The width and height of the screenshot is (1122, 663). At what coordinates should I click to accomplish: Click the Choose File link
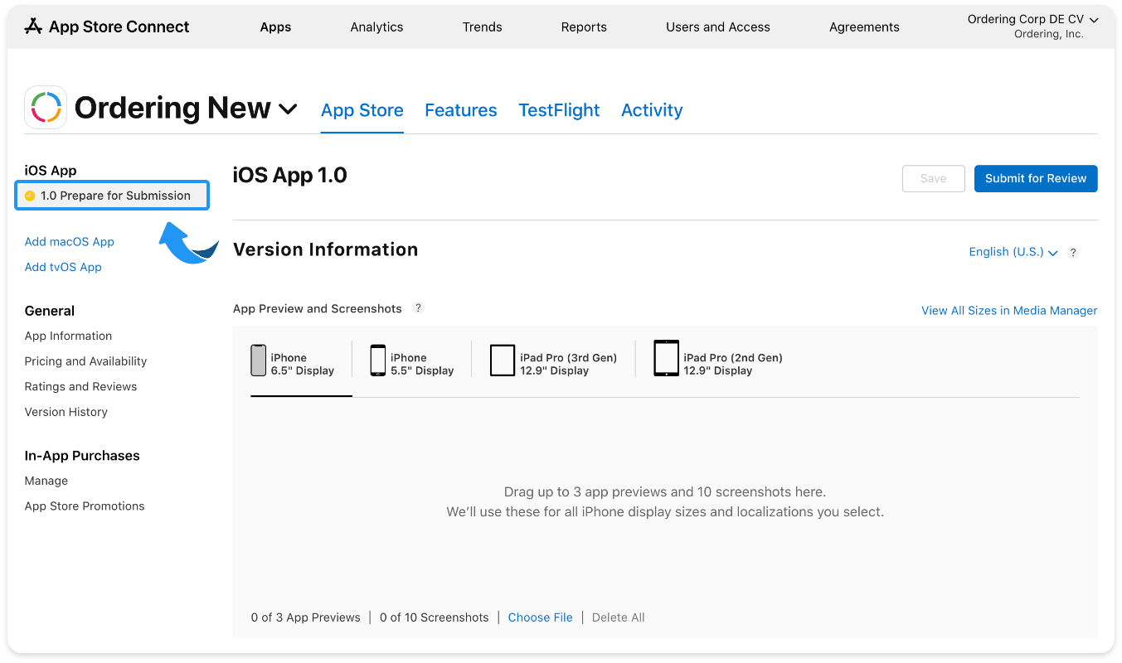click(x=540, y=617)
